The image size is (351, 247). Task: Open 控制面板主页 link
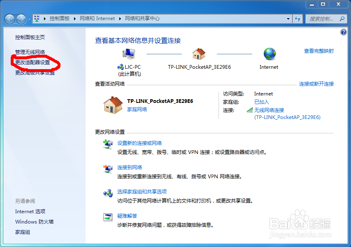point(30,37)
